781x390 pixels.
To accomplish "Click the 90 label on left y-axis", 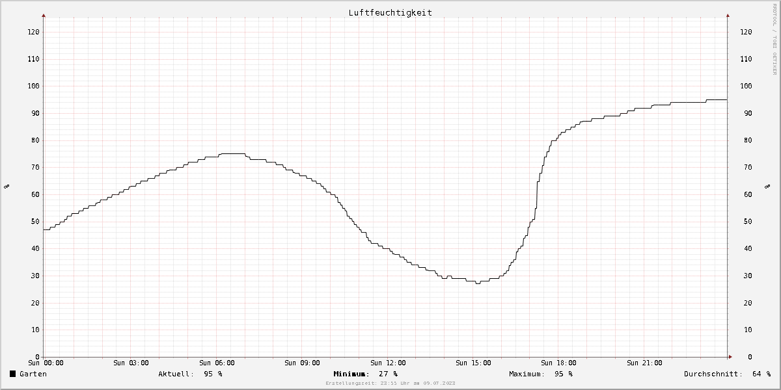I will pyautogui.click(x=35, y=113).
